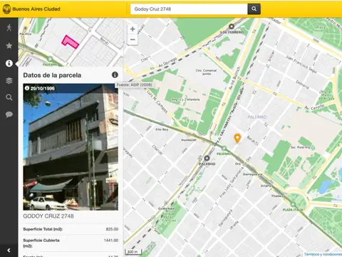Open the comments speech bubble icon
The image size is (342, 257).
click(x=9, y=114)
